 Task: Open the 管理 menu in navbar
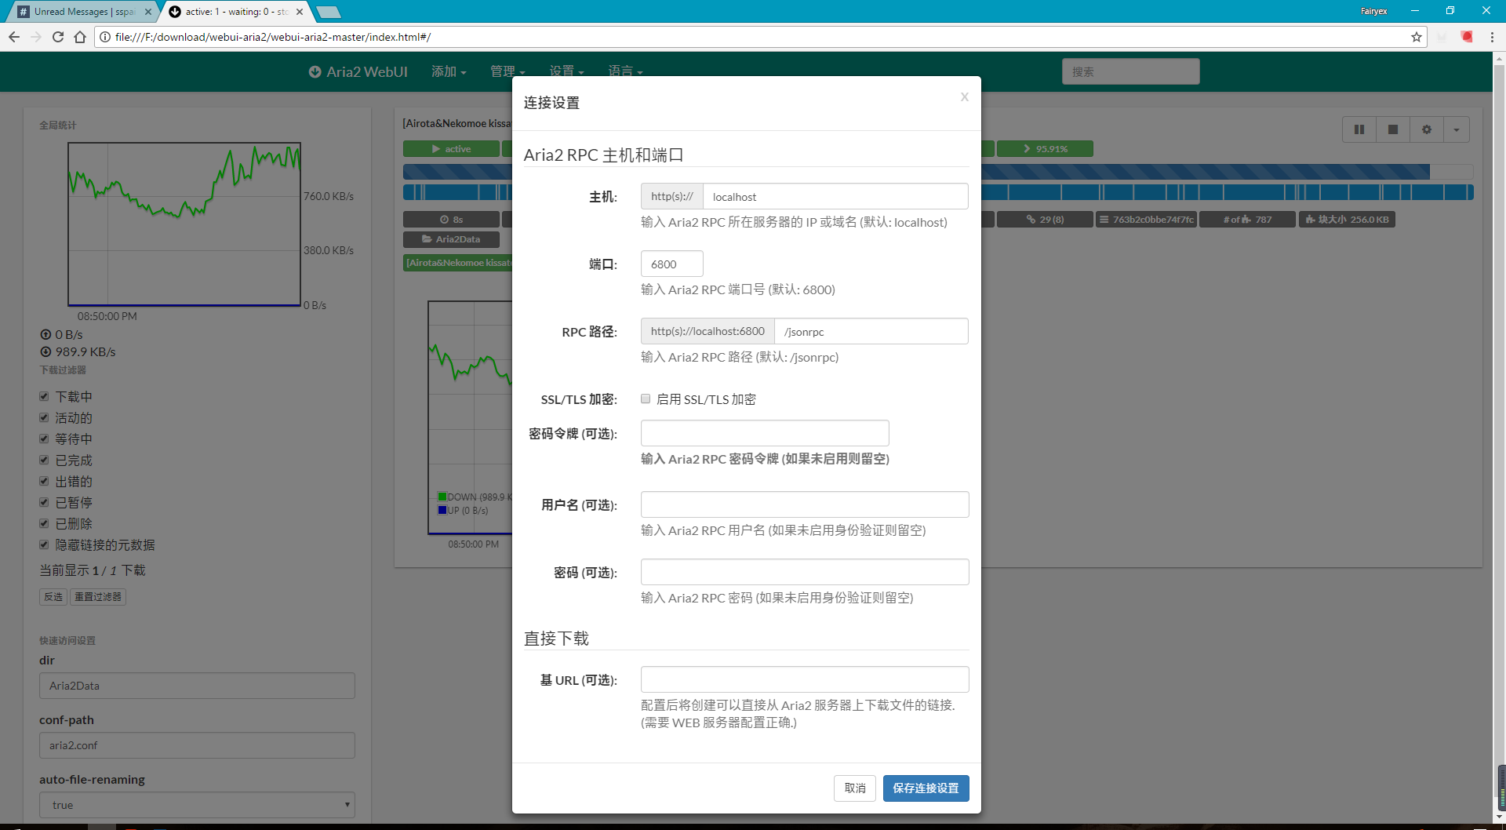point(507,71)
